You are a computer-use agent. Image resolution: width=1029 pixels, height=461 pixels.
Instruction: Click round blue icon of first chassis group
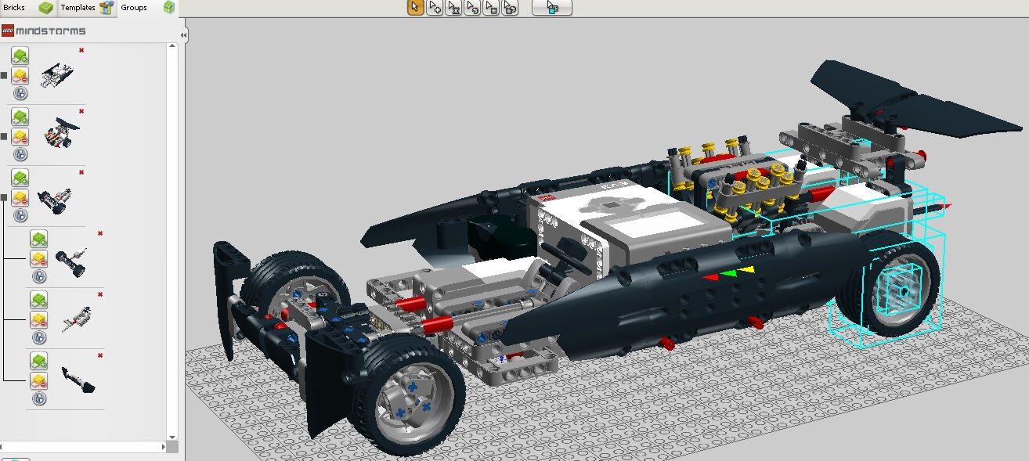point(20,93)
